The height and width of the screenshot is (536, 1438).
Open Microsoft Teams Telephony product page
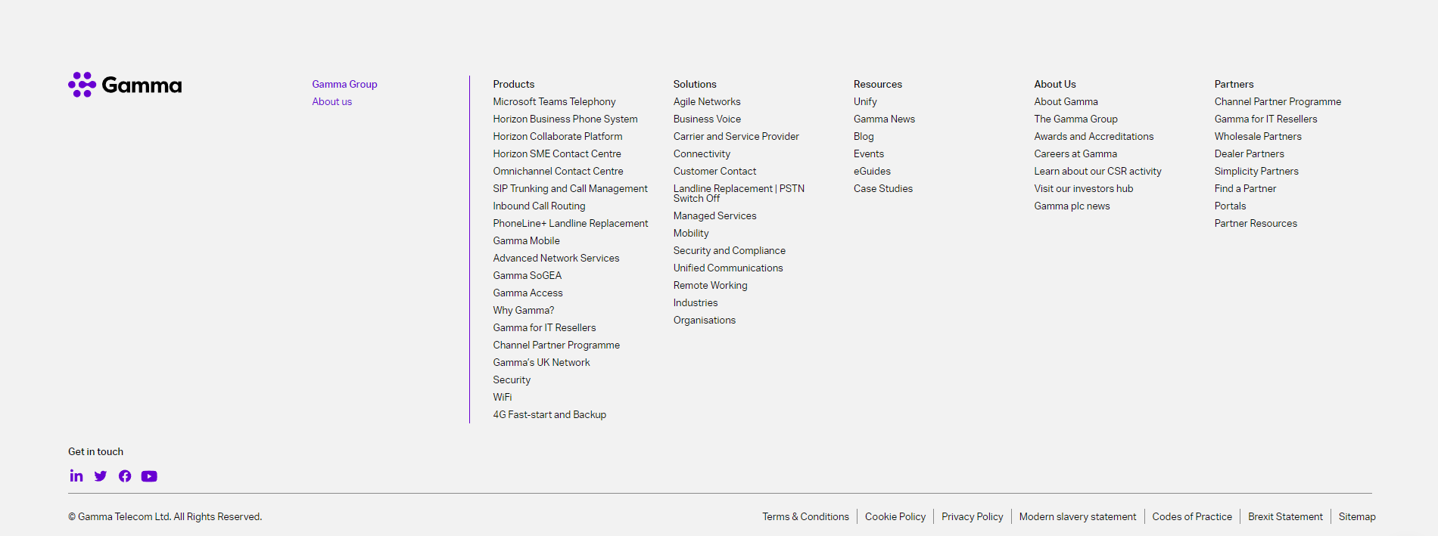[554, 101]
